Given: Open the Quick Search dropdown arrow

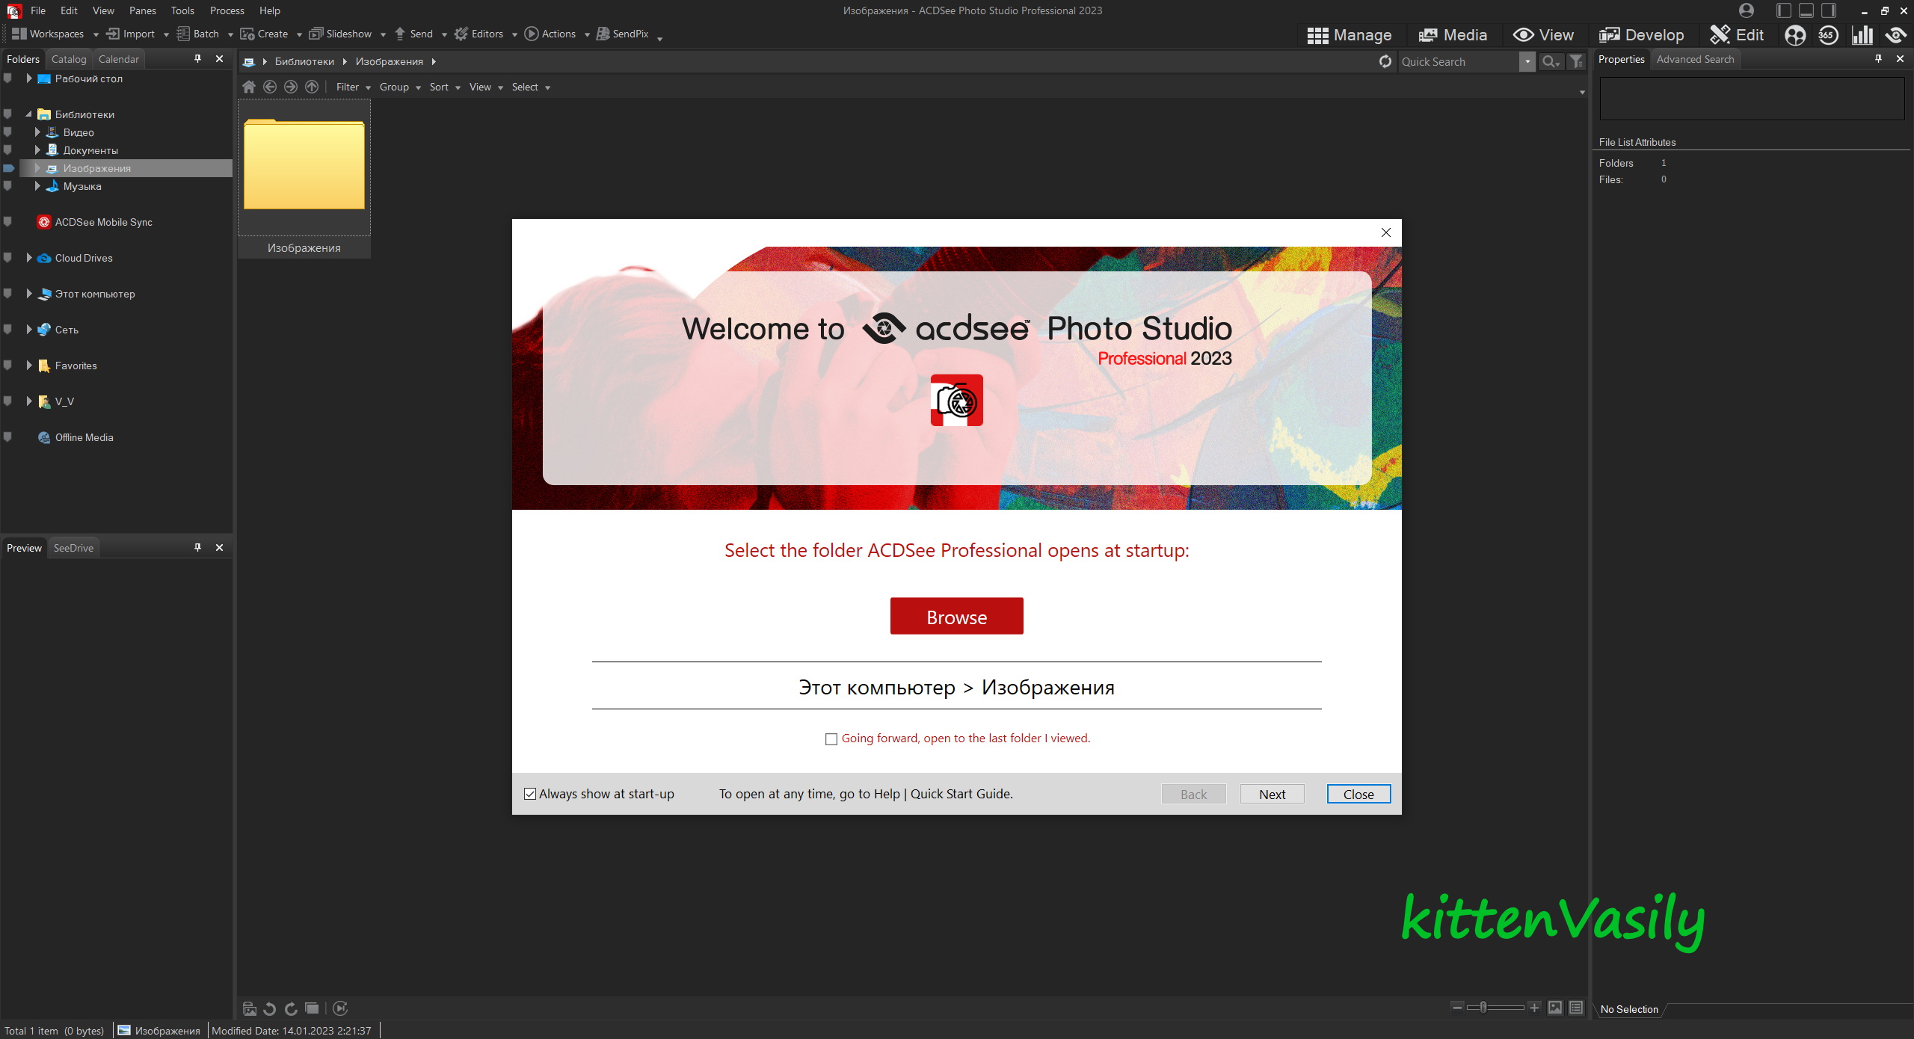Looking at the screenshot, I should pyautogui.click(x=1527, y=61).
